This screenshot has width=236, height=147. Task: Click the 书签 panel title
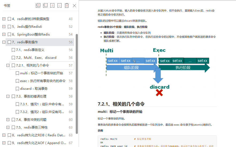coord(7,6)
